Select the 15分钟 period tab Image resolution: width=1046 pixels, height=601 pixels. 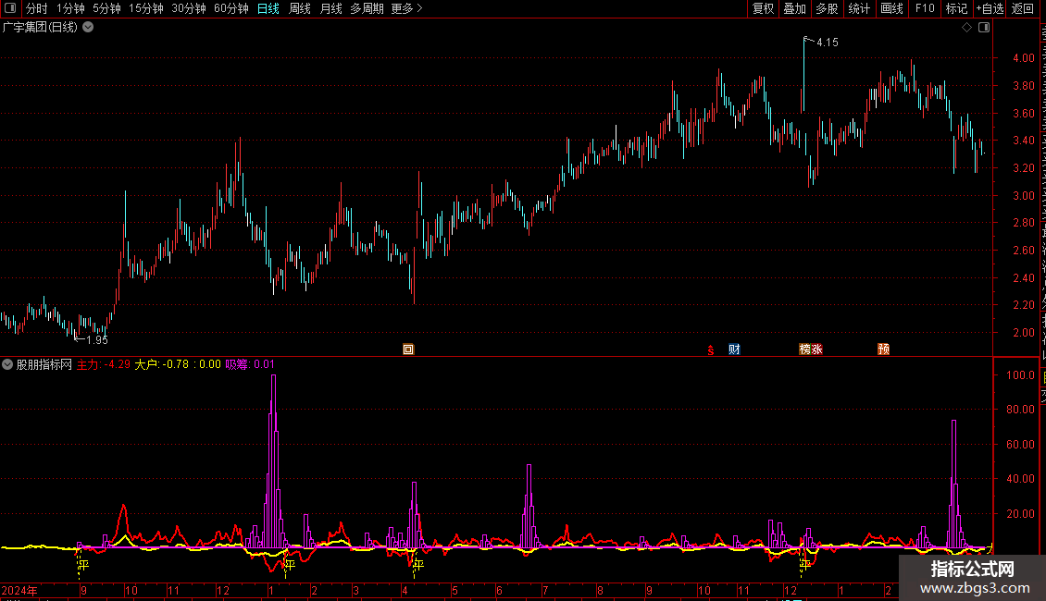(146, 8)
